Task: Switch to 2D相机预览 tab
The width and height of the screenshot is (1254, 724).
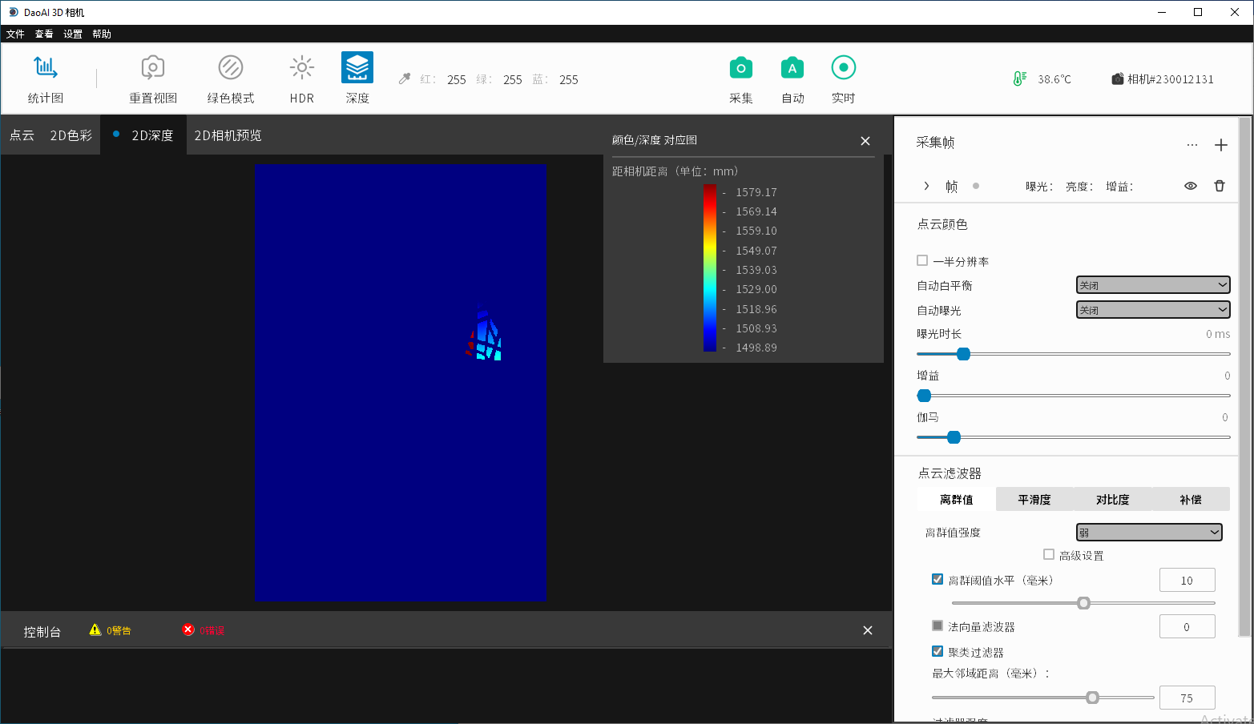Action: [228, 135]
